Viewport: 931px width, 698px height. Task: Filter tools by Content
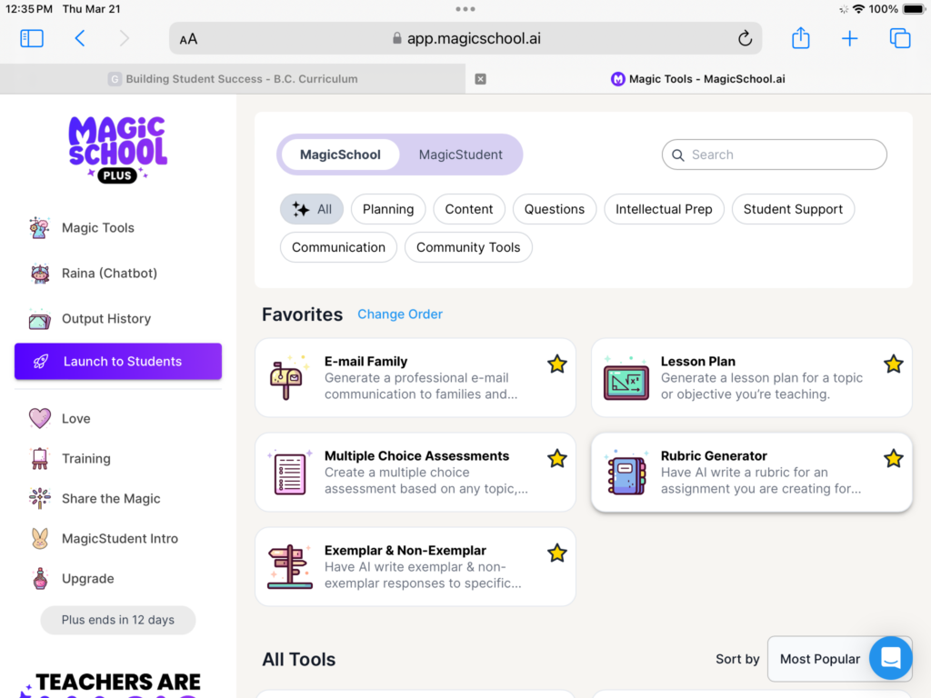coord(469,209)
